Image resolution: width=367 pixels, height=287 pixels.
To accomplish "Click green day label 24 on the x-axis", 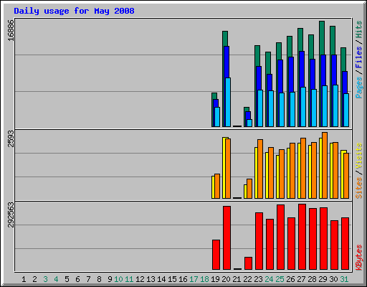I will coord(269,279).
